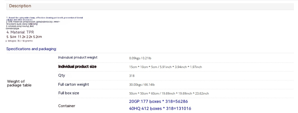Select the '20GP:177 boxes * 318=56286' line
This screenshot has width=298, height=113.
coord(158,101)
